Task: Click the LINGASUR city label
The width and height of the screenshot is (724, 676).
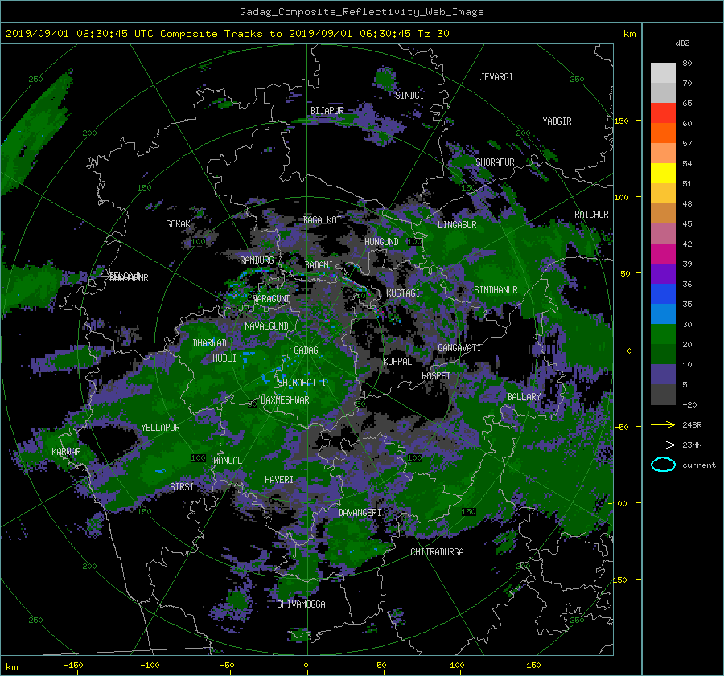Action: 457,225
